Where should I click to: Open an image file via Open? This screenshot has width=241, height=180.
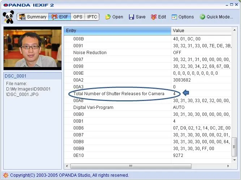(114, 17)
